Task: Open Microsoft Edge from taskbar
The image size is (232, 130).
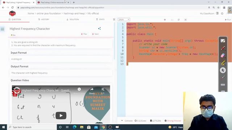Action: (75, 127)
